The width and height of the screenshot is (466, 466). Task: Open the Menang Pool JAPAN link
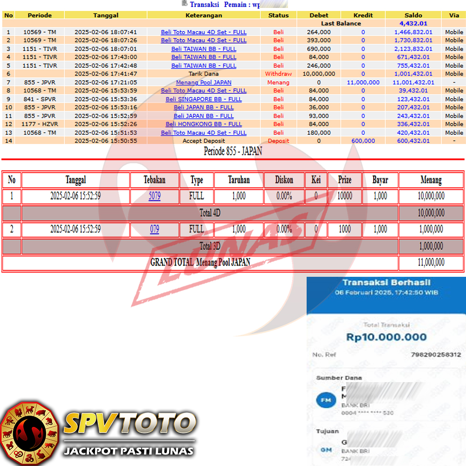point(204,82)
